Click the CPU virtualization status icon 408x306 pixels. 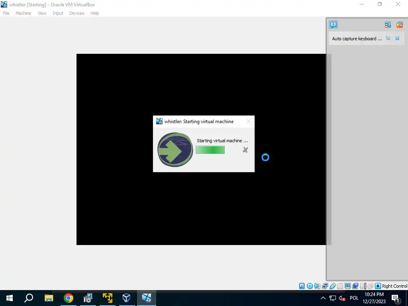pos(363,286)
